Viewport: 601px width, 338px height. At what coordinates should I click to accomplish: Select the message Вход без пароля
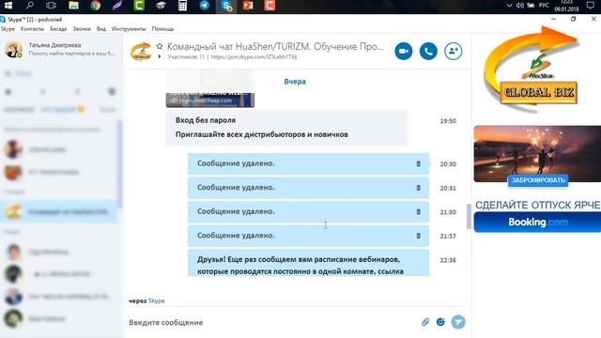[206, 120]
